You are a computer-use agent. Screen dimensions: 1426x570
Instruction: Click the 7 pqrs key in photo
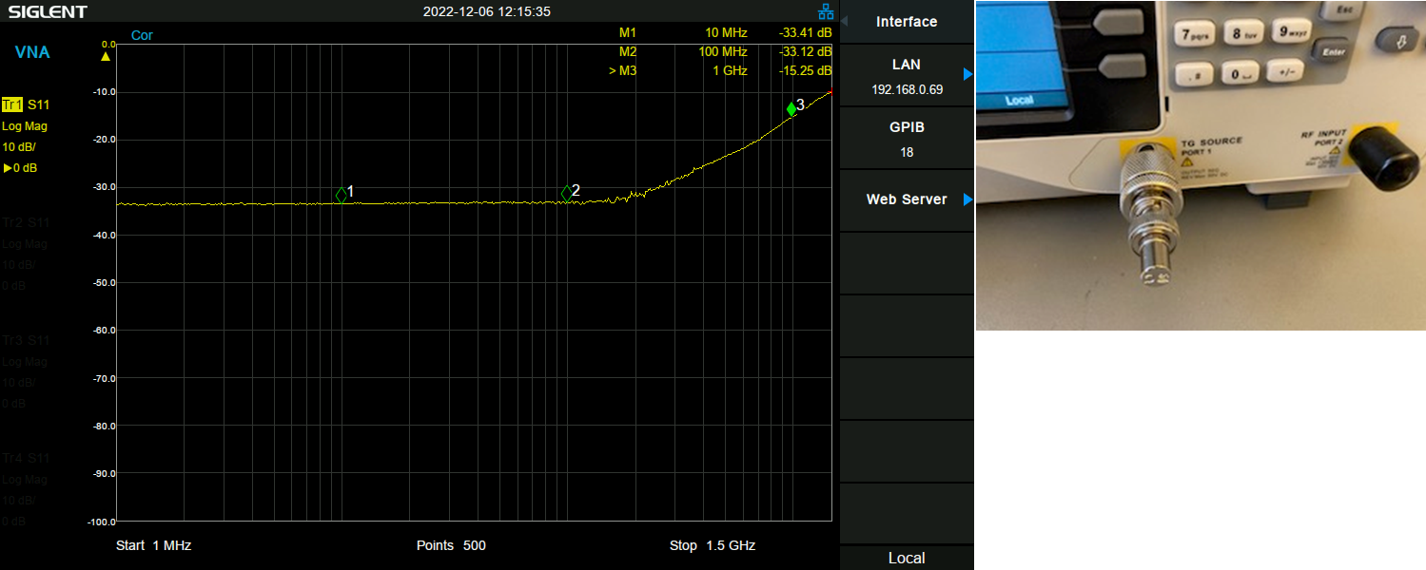pyautogui.click(x=1197, y=36)
